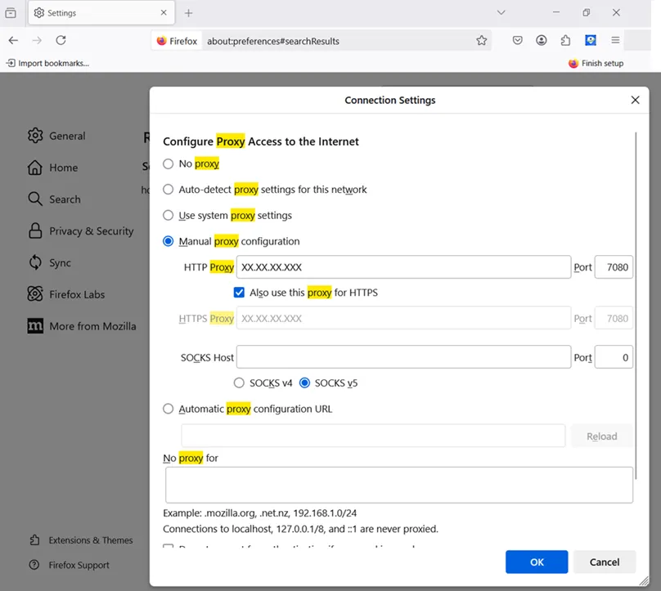
Task: Click the dialog resize grip corner
Action: click(644, 581)
